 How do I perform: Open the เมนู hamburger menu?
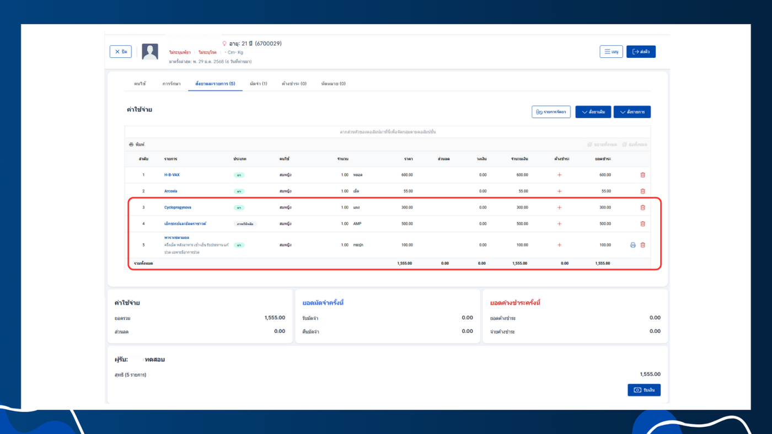point(611,52)
